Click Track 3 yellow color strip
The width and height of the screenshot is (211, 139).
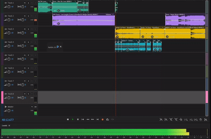click(2, 33)
